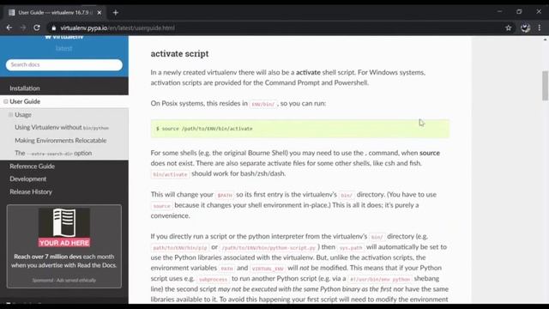Click the sys.path inline code
The width and height of the screenshot is (549, 309).
[x=351, y=248]
